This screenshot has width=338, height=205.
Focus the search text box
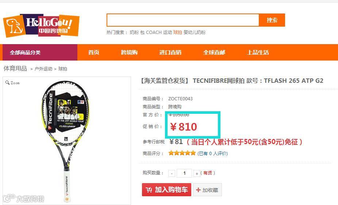tap(183, 20)
